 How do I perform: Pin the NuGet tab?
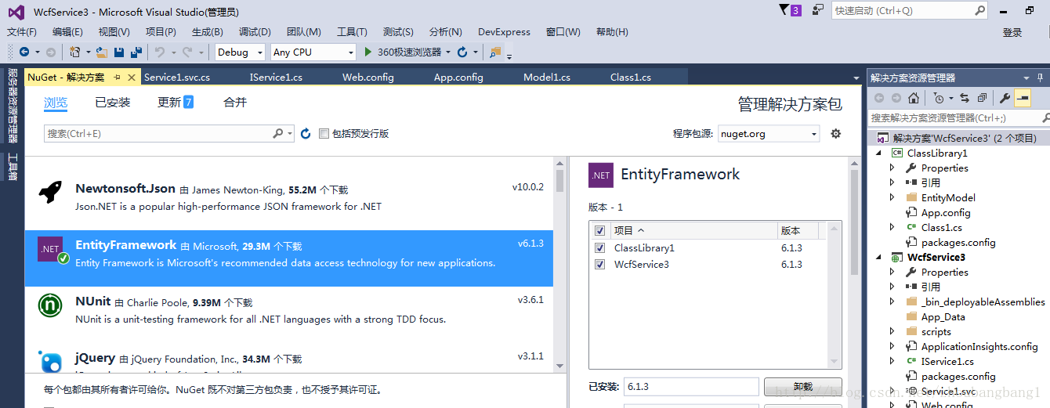point(117,78)
